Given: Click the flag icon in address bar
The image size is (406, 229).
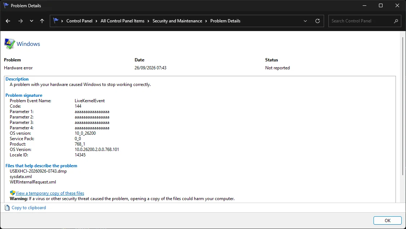Looking at the screenshot, I should pyautogui.click(x=56, y=21).
